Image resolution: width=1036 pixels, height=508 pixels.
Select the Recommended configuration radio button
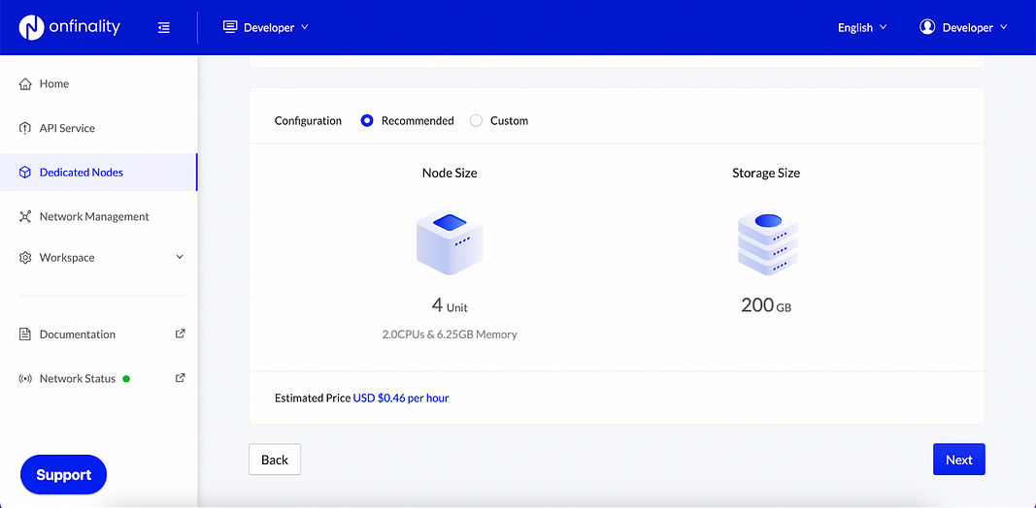(x=367, y=121)
